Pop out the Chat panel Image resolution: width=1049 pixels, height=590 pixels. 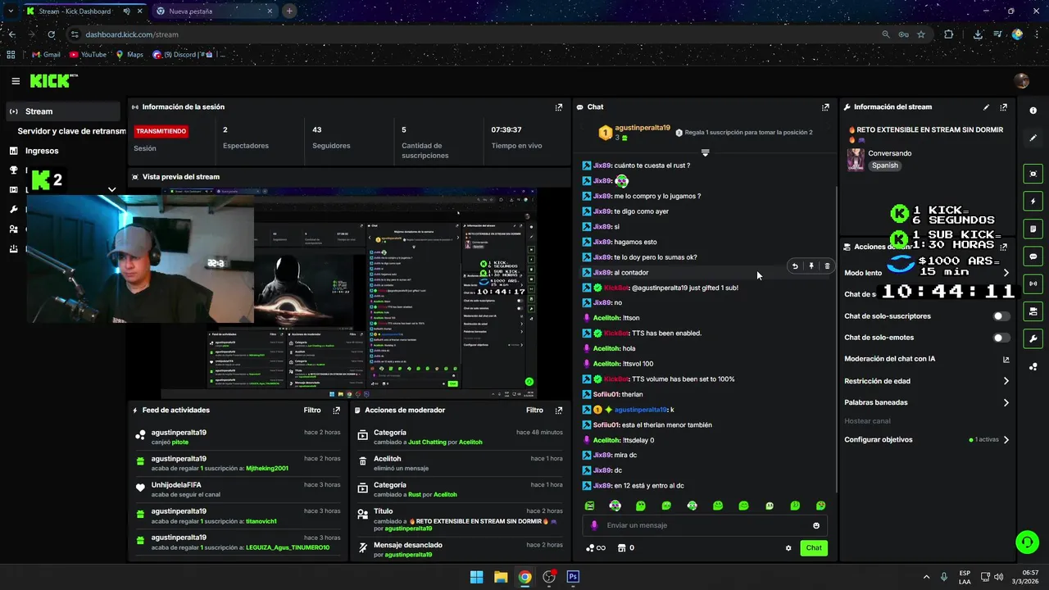click(825, 107)
